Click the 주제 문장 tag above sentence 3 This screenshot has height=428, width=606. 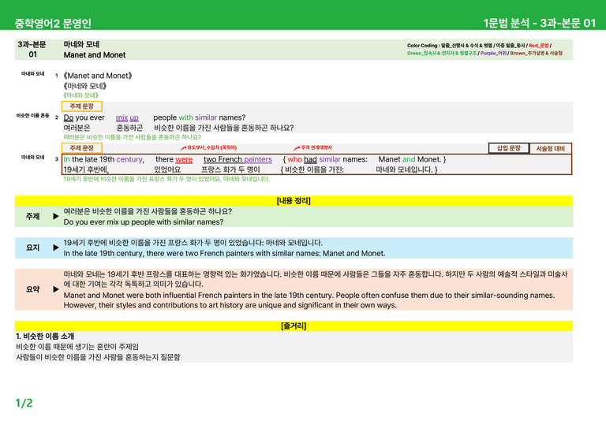click(x=82, y=148)
